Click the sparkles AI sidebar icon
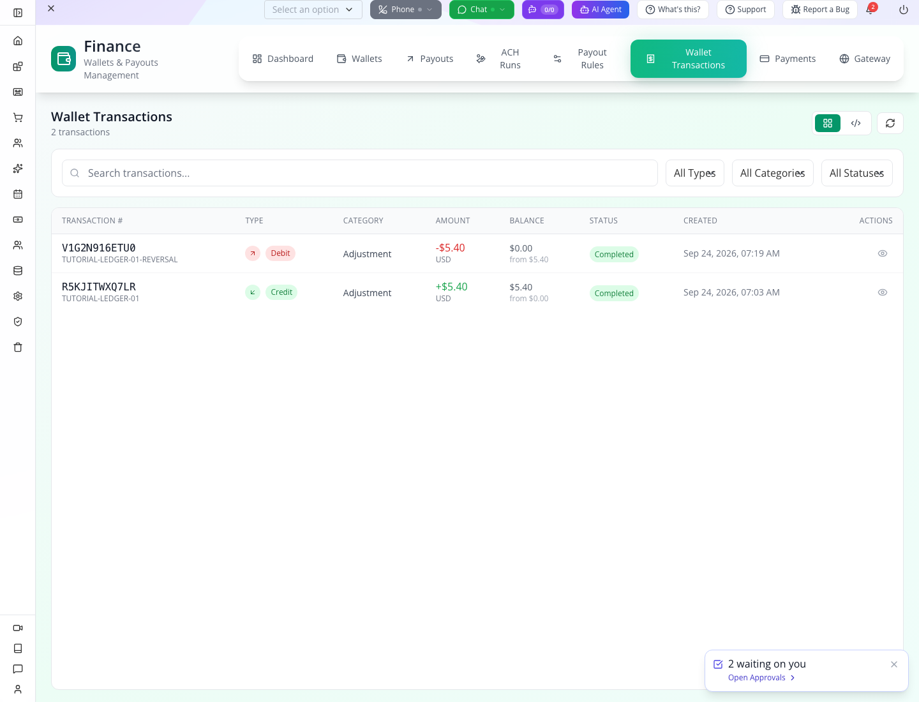This screenshot has height=702, width=919. [x=18, y=168]
